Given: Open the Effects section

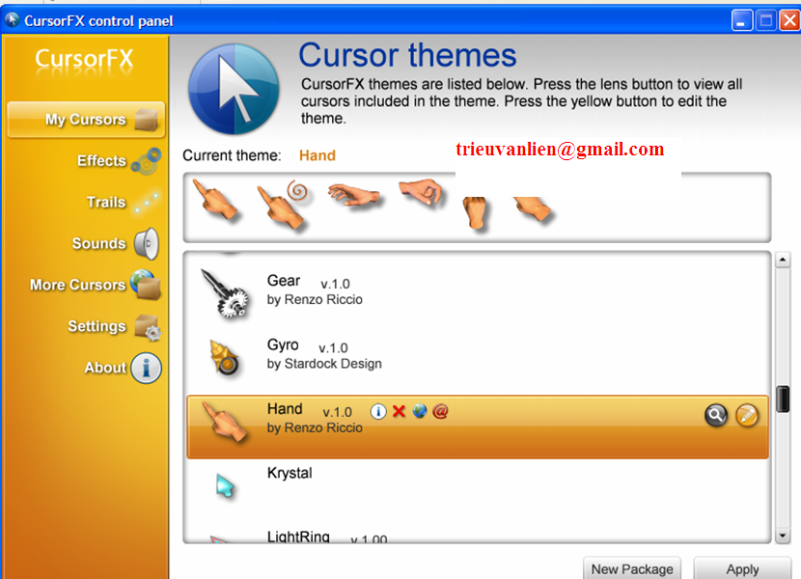Looking at the screenshot, I should [x=101, y=161].
